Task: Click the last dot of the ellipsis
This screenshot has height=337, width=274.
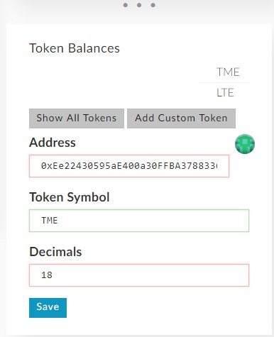Action: click(x=153, y=5)
